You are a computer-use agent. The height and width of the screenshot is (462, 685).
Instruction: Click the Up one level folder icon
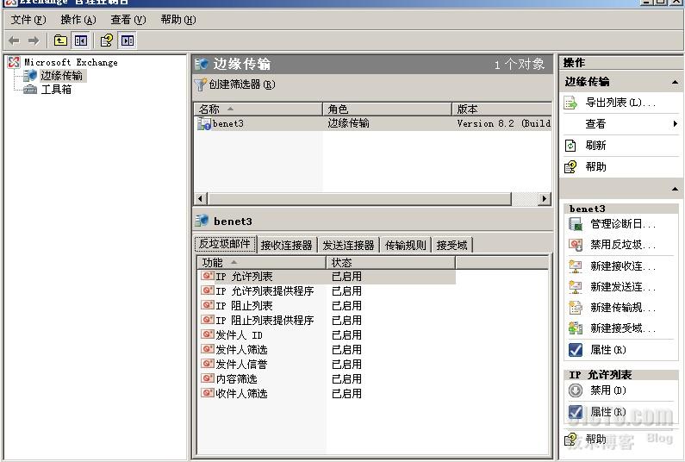click(x=60, y=41)
